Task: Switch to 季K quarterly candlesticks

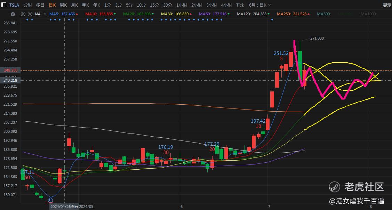Action: click(x=86, y=5)
